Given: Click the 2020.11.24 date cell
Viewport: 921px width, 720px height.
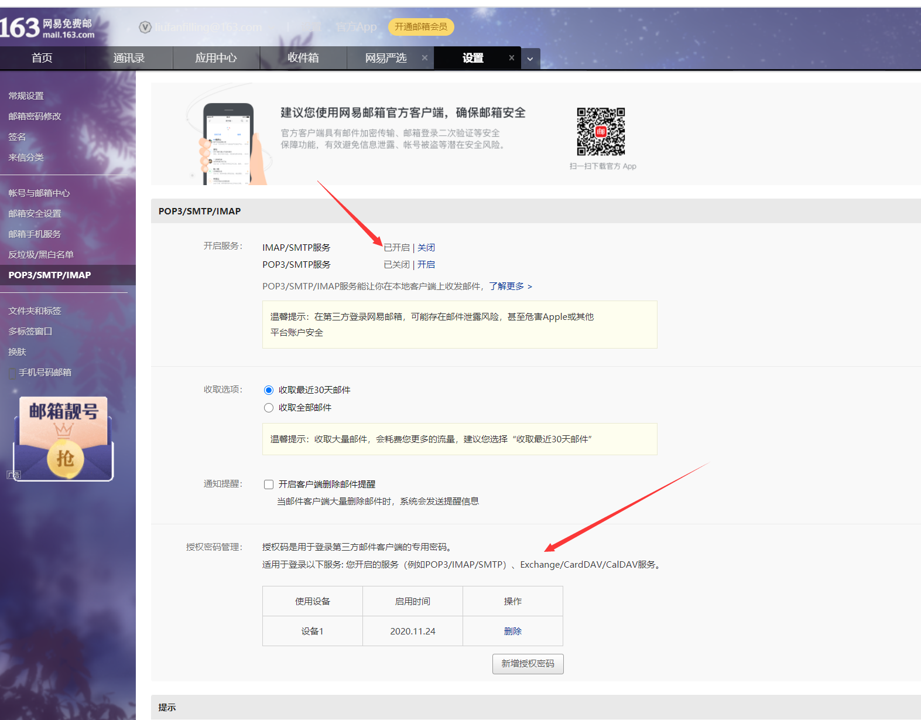Looking at the screenshot, I should (413, 632).
